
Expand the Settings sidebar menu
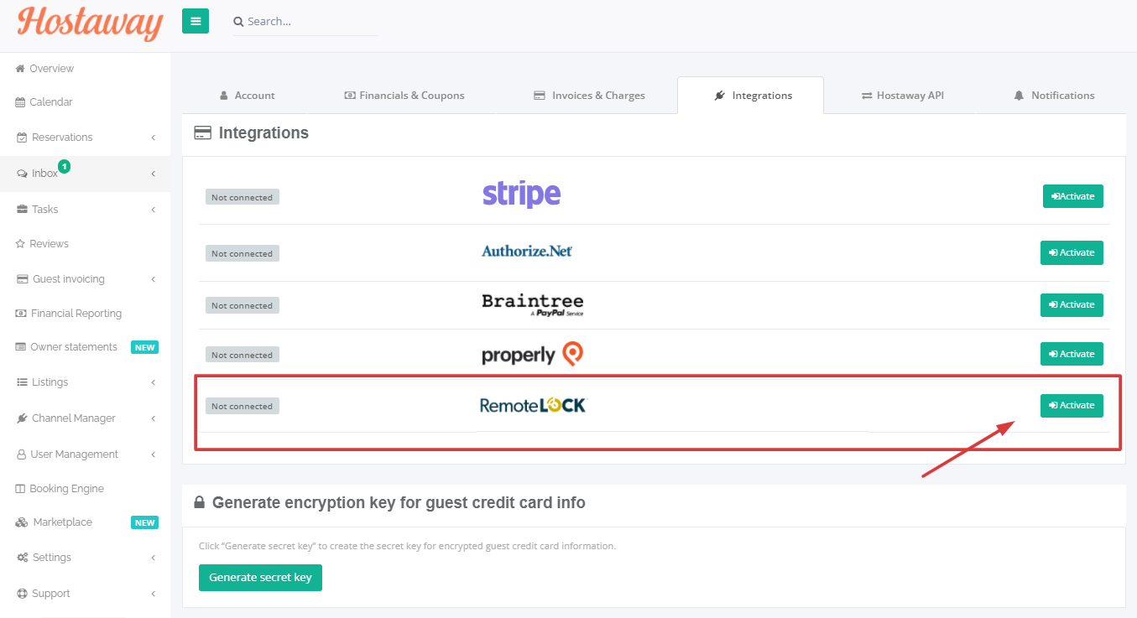51,557
